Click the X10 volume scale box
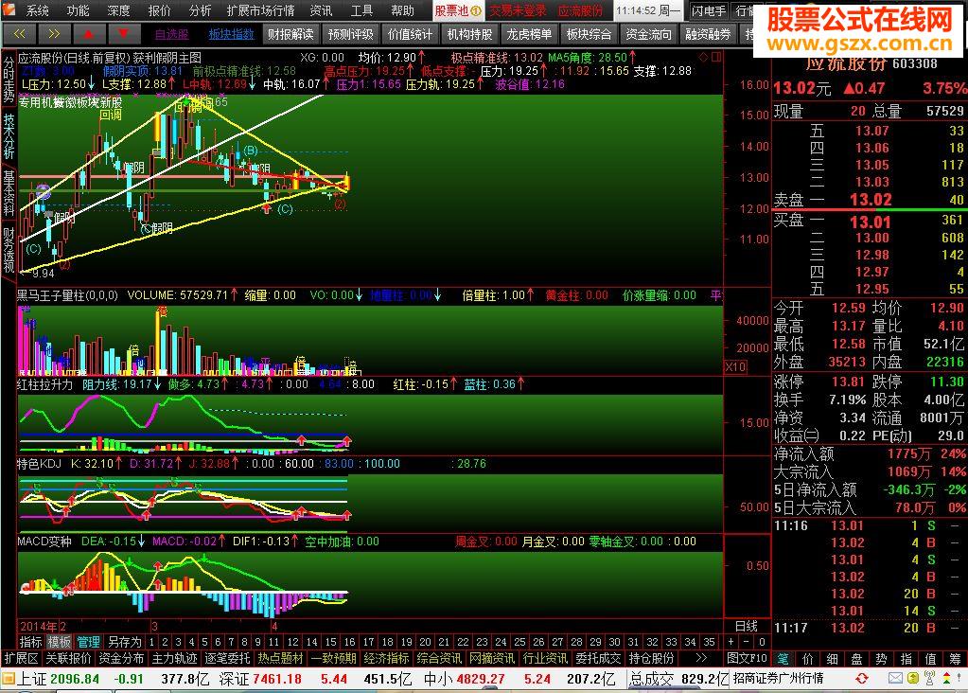This screenshot has height=693, width=968. pos(735,367)
